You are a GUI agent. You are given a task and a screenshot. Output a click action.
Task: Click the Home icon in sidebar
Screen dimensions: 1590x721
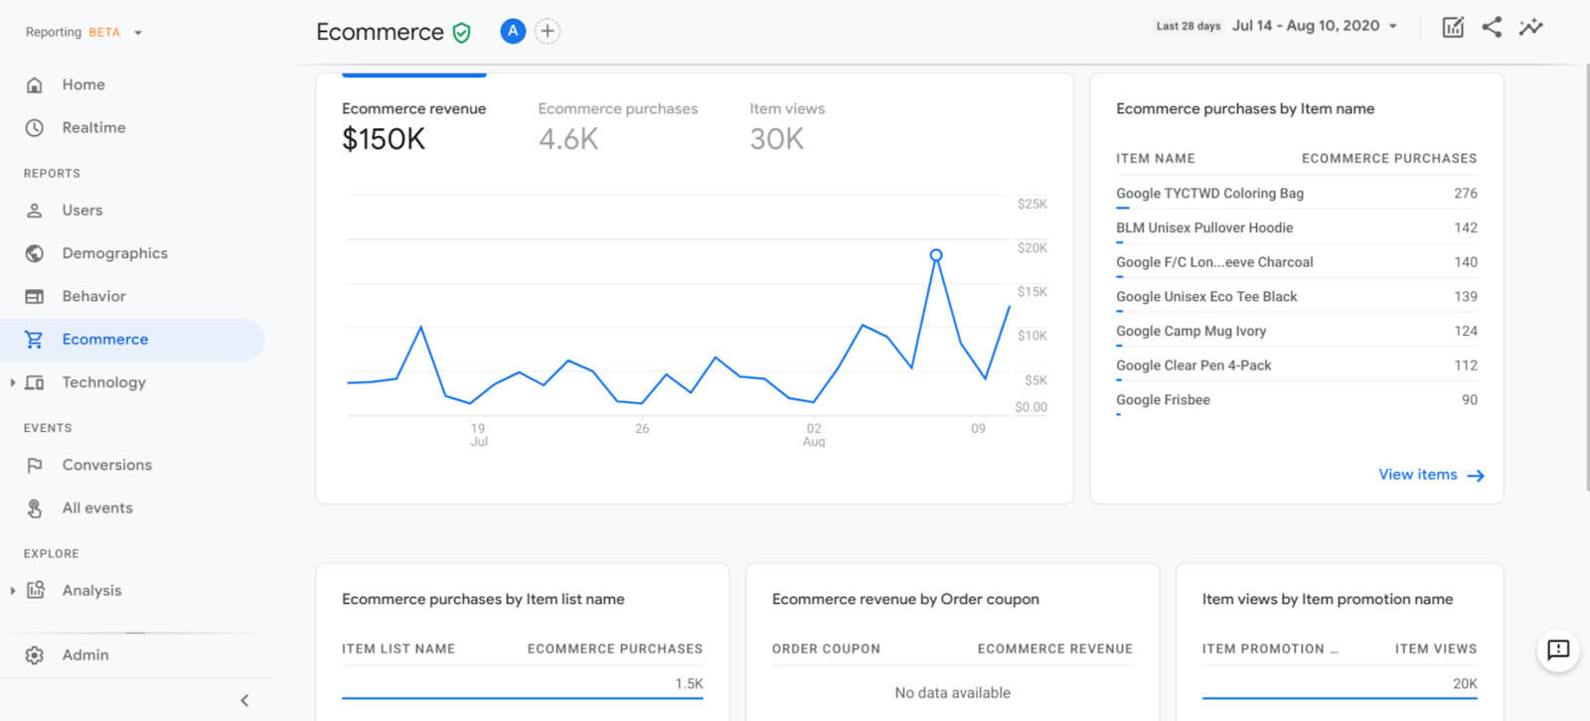[x=35, y=85]
